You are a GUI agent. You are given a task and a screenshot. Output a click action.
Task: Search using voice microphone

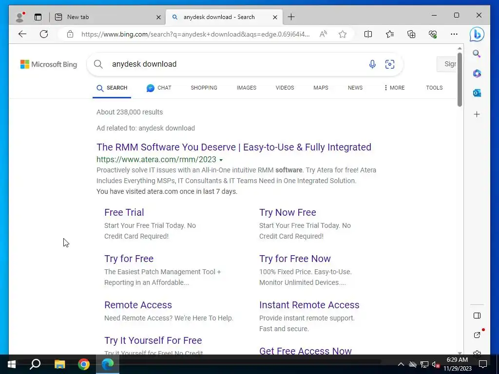(x=372, y=64)
